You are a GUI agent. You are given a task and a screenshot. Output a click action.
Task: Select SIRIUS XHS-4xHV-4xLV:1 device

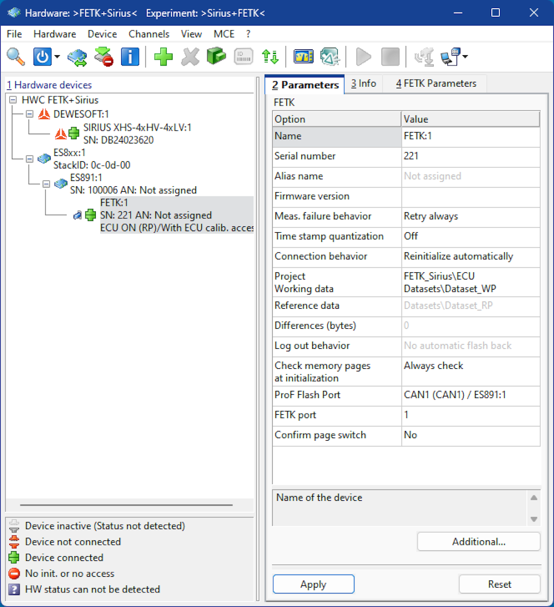point(137,134)
